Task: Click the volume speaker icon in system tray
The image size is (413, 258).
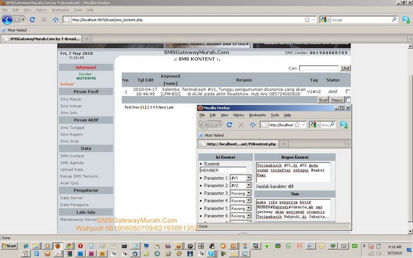Action: [379, 253]
